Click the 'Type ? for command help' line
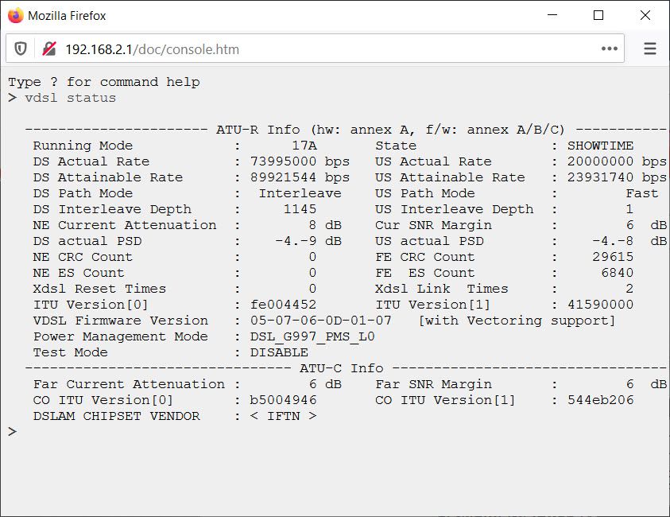 tap(103, 82)
